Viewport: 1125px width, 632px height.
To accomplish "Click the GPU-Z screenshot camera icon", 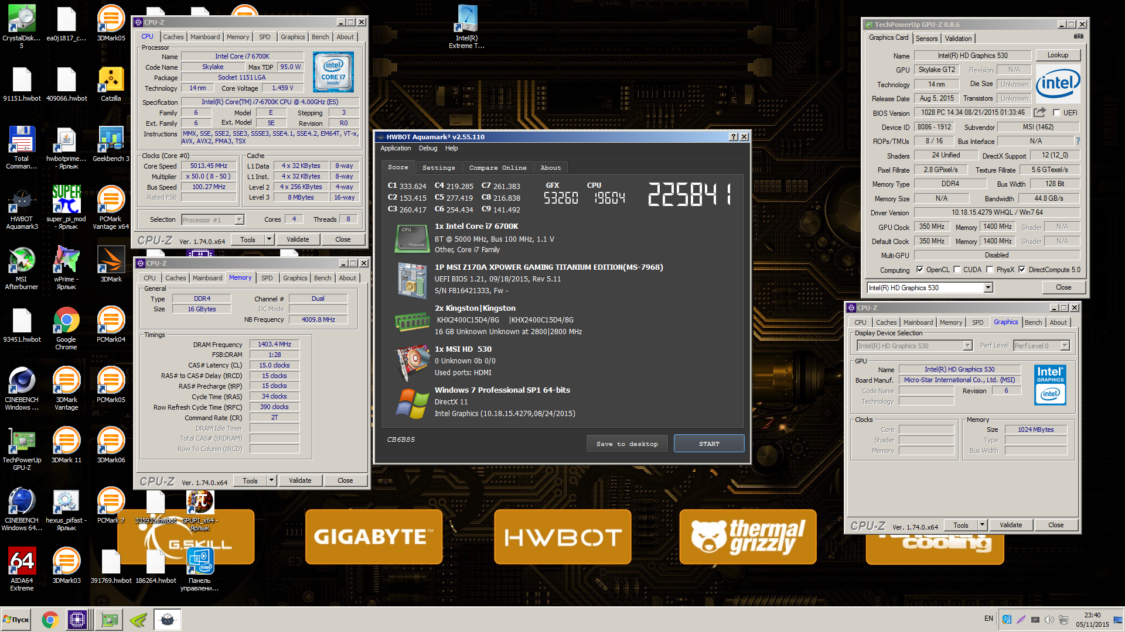I will pos(1078,36).
